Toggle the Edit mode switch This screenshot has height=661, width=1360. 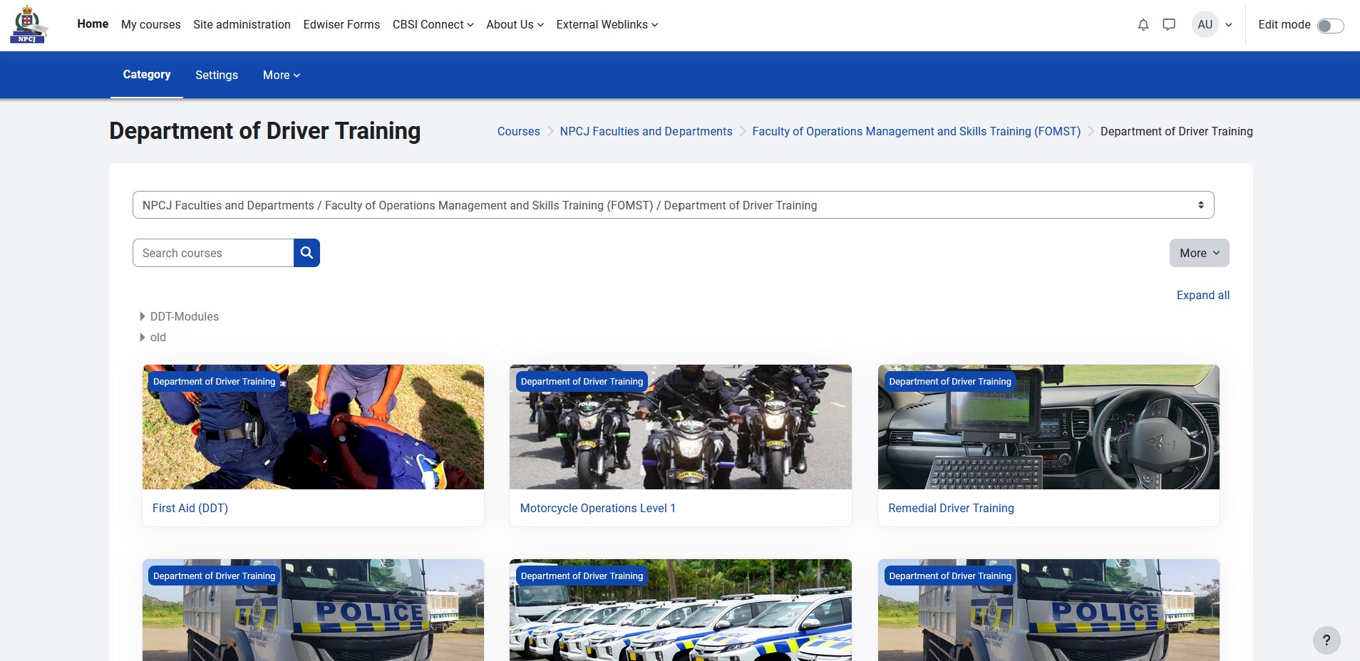pyautogui.click(x=1330, y=26)
